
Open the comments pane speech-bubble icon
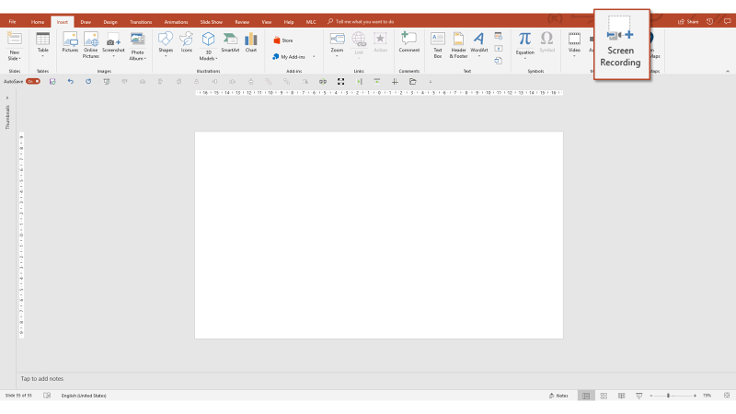[727, 21]
